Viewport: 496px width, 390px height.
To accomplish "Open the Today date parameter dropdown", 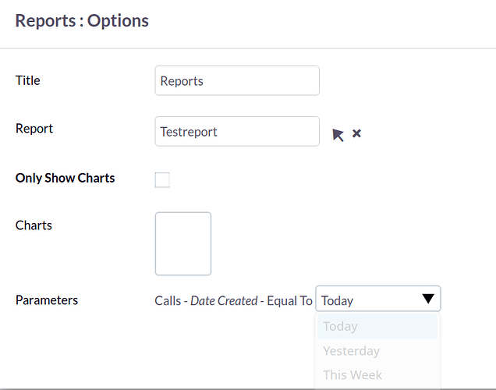I will (377, 299).
